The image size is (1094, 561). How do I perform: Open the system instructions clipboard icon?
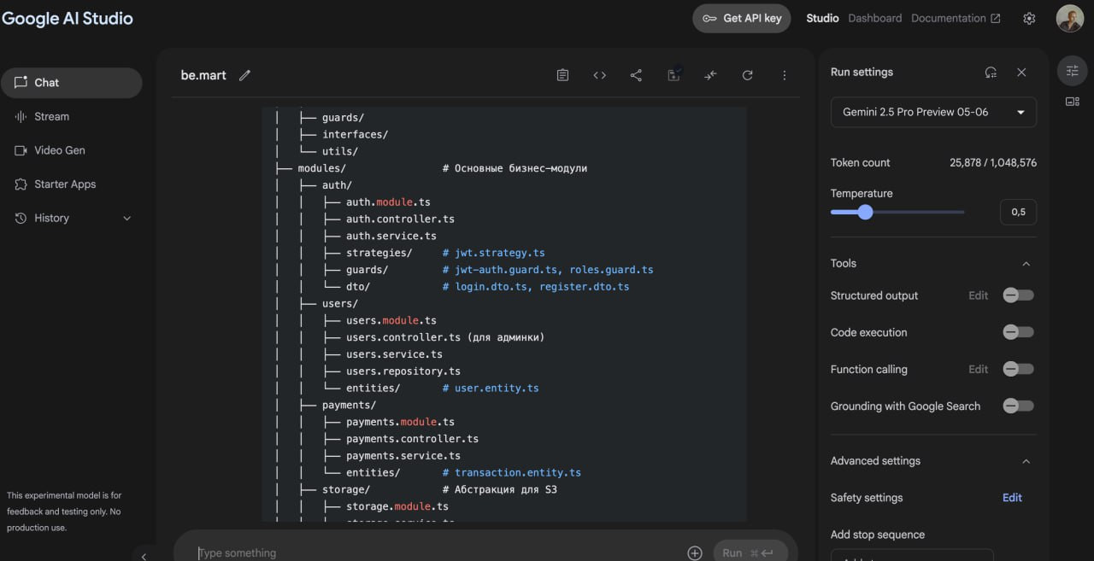(x=562, y=75)
